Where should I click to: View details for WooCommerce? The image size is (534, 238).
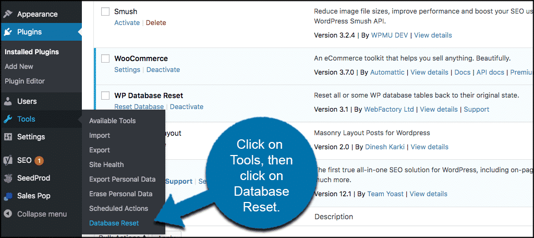tap(430, 72)
